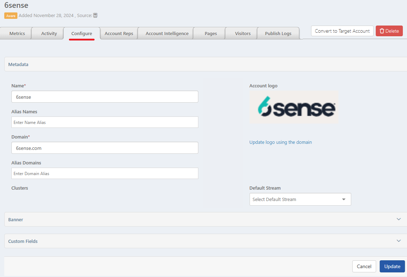Screen dimensions: 407x277
Task: Click the Default Stream label
Action: tap(265, 188)
